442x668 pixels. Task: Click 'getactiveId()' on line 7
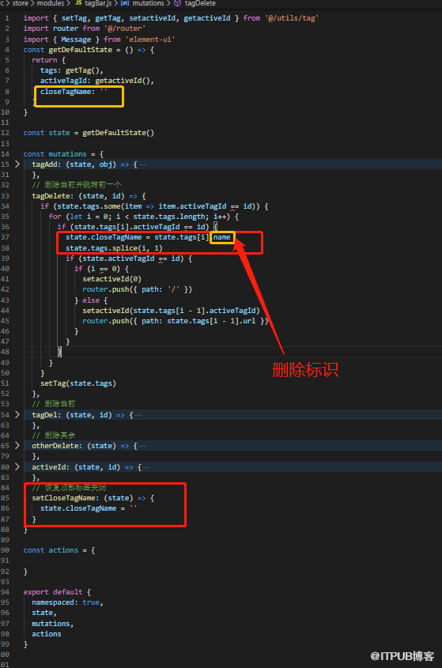(123, 81)
